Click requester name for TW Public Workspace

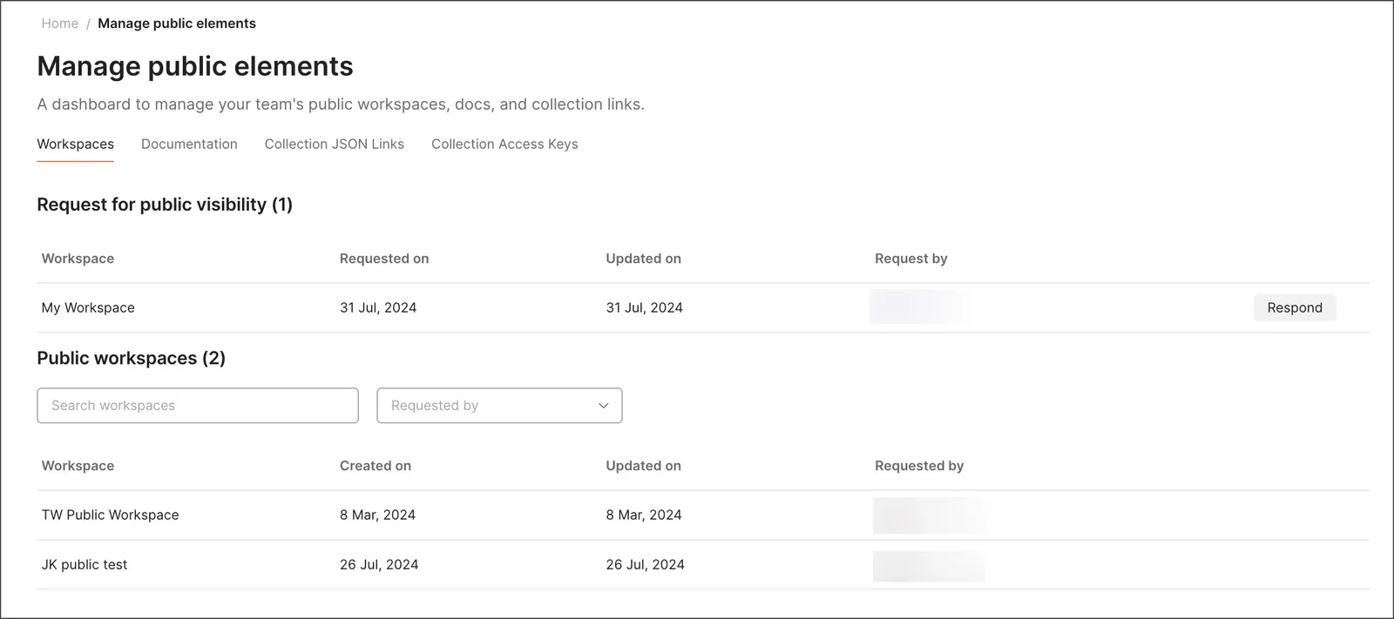click(x=932, y=515)
